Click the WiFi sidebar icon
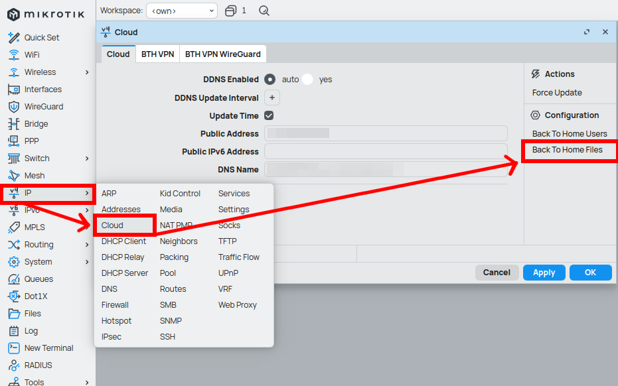618x386 pixels. pos(14,55)
